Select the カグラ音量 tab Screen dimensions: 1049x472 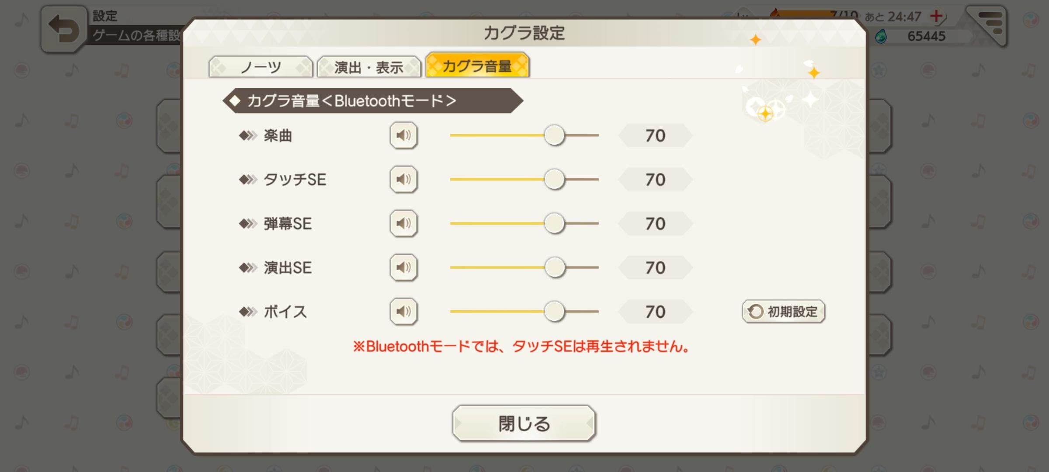click(x=477, y=66)
